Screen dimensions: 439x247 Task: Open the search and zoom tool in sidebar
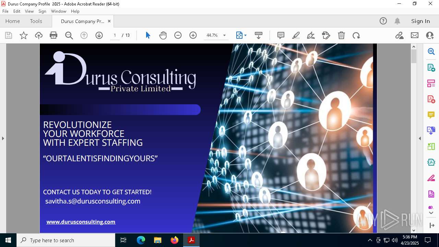[x=431, y=51]
